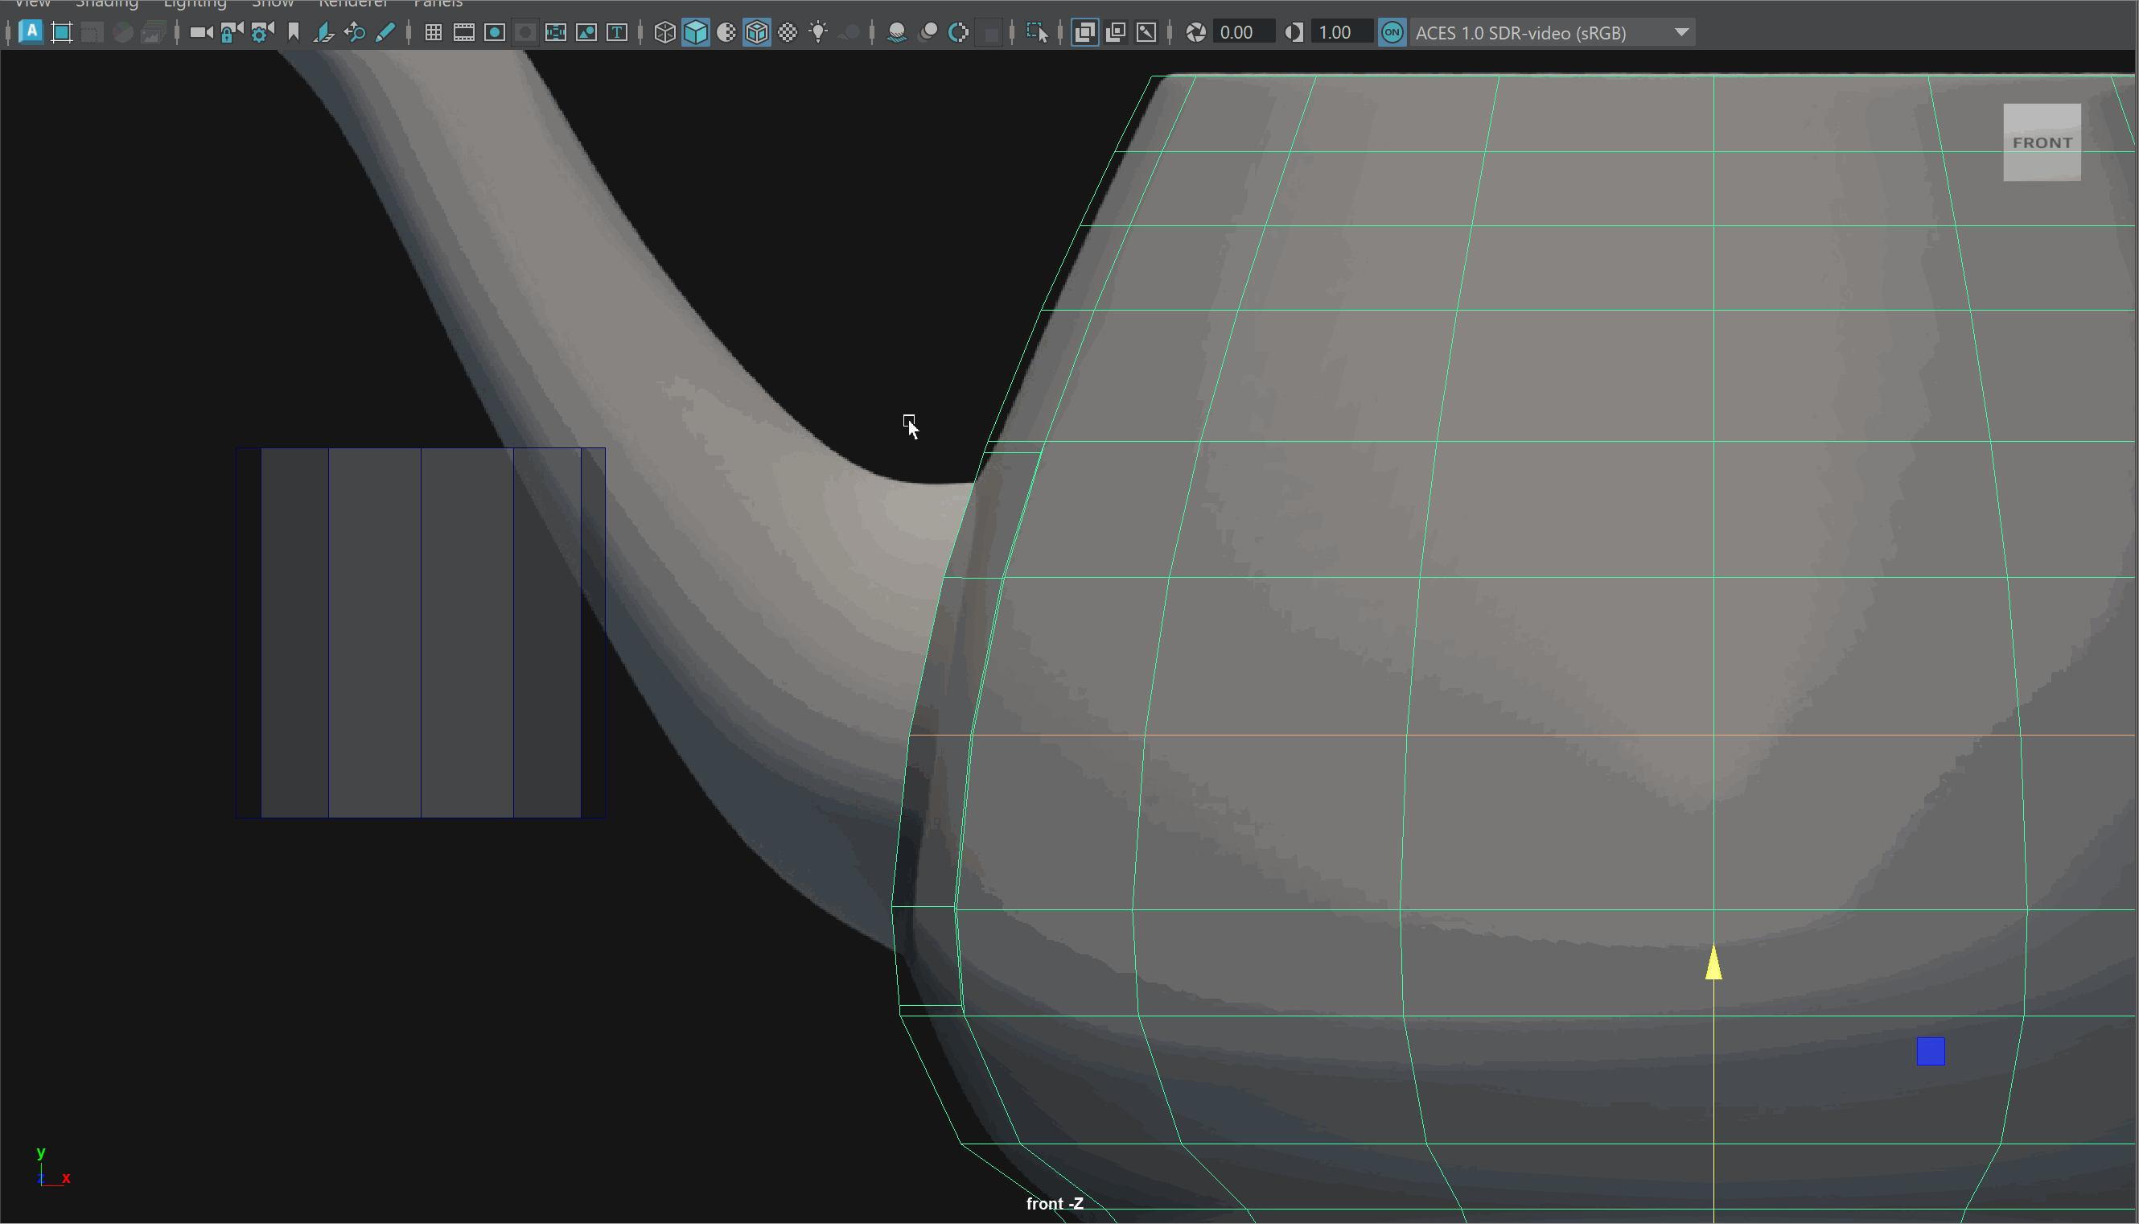This screenshot has width=2139, height=1224.
Task: Click the blue square manipulator handle
Action: [x=1930, y=1051]
